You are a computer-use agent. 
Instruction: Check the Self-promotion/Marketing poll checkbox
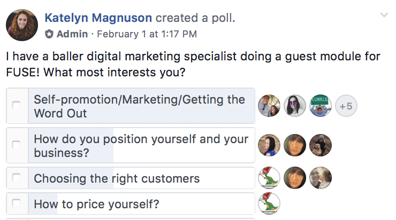[x=17, y=106]
